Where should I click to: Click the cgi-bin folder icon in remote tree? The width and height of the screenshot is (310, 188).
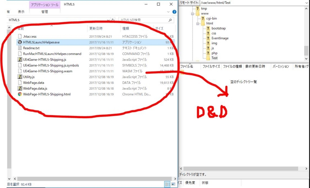click(203, 18)
